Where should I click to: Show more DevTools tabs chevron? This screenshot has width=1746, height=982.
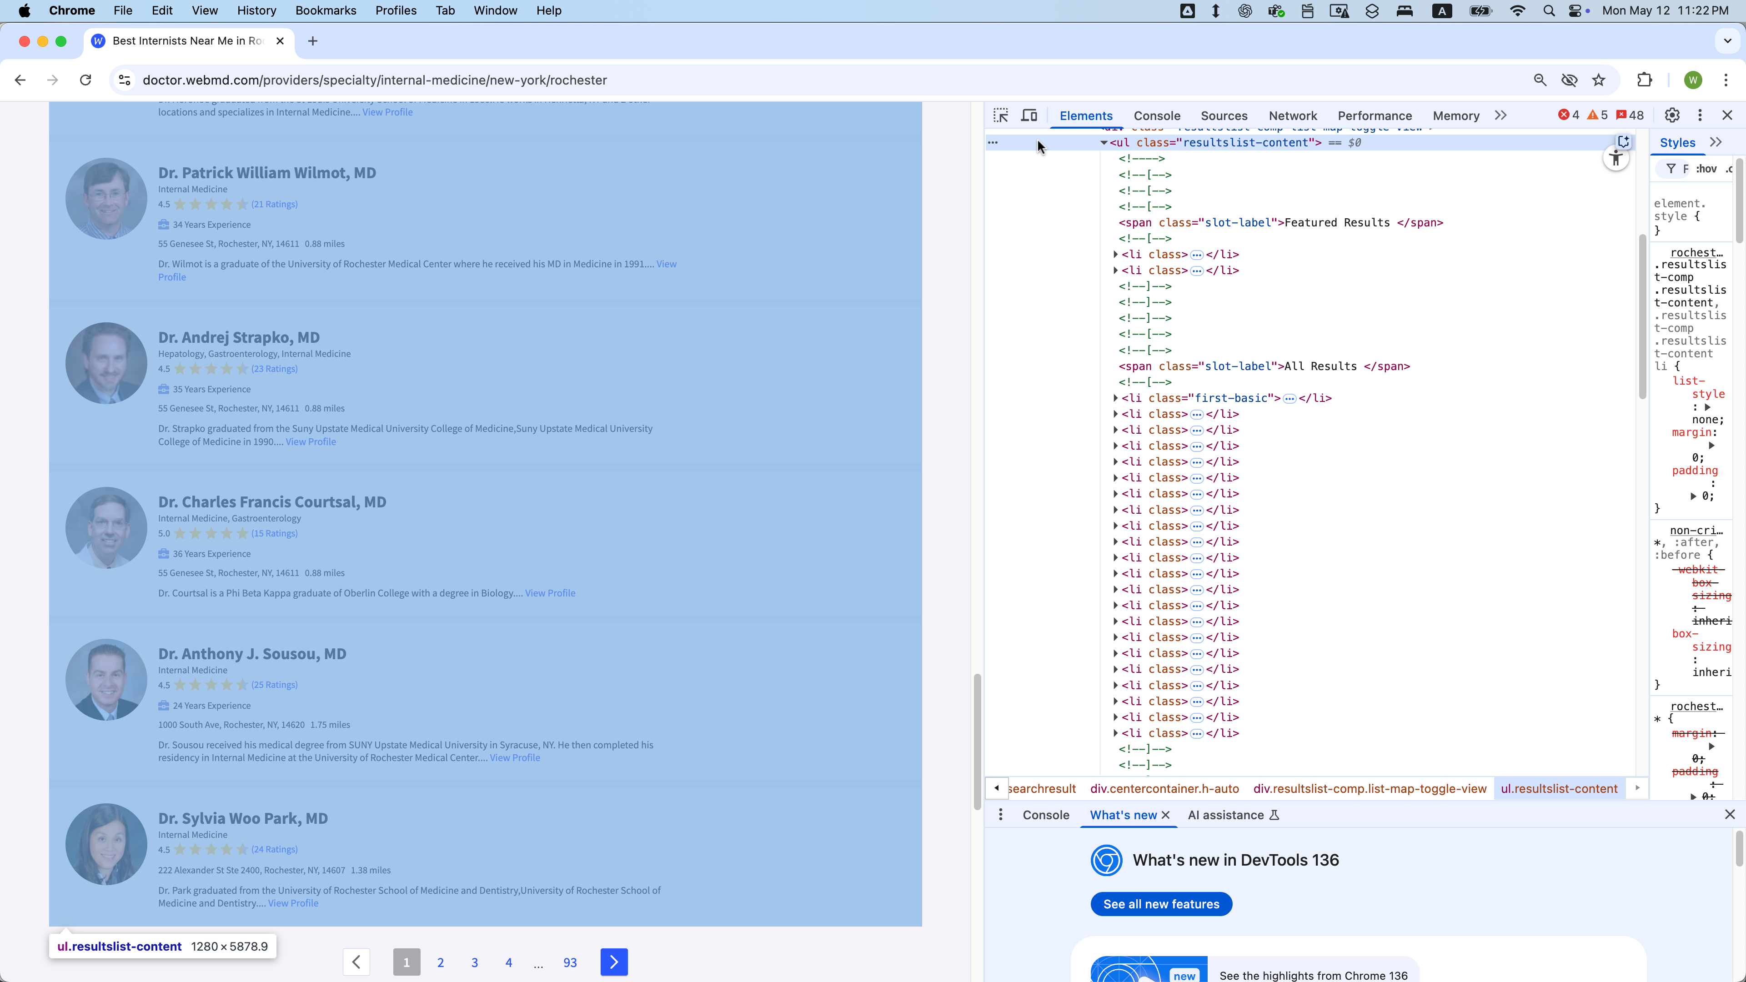(1500, 115)
